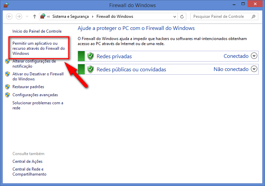Open Ativar ou Desativar o Firewall link

point(38,76)
